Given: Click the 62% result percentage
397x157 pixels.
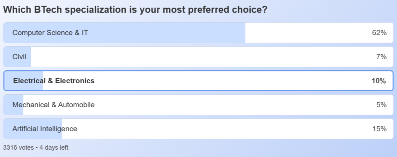Looking at the screenshot, I should (x=379, y=33).
